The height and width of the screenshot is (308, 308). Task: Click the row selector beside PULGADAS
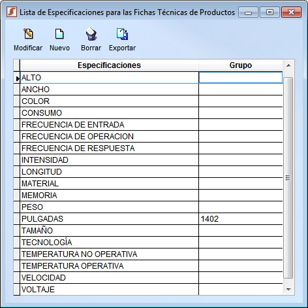click(x=16, y=219)
